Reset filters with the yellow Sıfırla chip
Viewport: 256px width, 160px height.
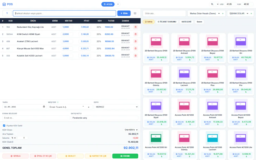pos(149,22)
